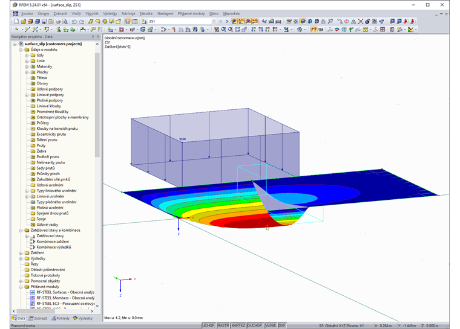Toggle VLINIE guidelines in status bar
460x329 pixels.
(x=271, y=325)
